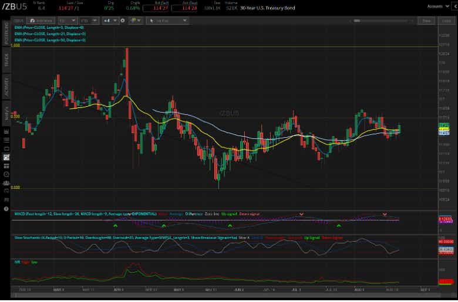Click the net change value 0'25

pos(109,8)
